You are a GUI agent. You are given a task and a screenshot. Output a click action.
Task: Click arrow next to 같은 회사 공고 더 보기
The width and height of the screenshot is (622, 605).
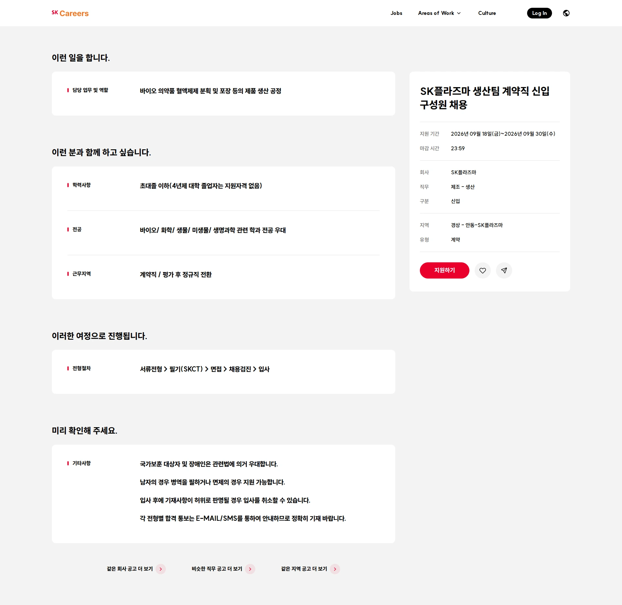(x=161, y=569)
